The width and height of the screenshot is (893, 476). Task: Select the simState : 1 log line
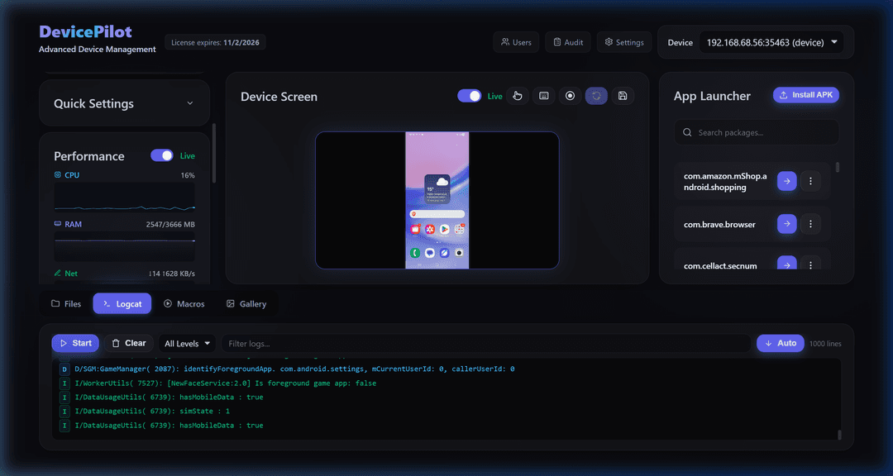coord(152,411)
